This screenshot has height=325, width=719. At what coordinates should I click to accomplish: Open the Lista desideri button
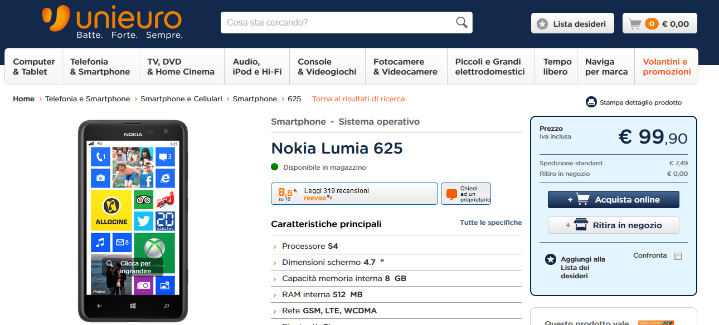point(572,23)
